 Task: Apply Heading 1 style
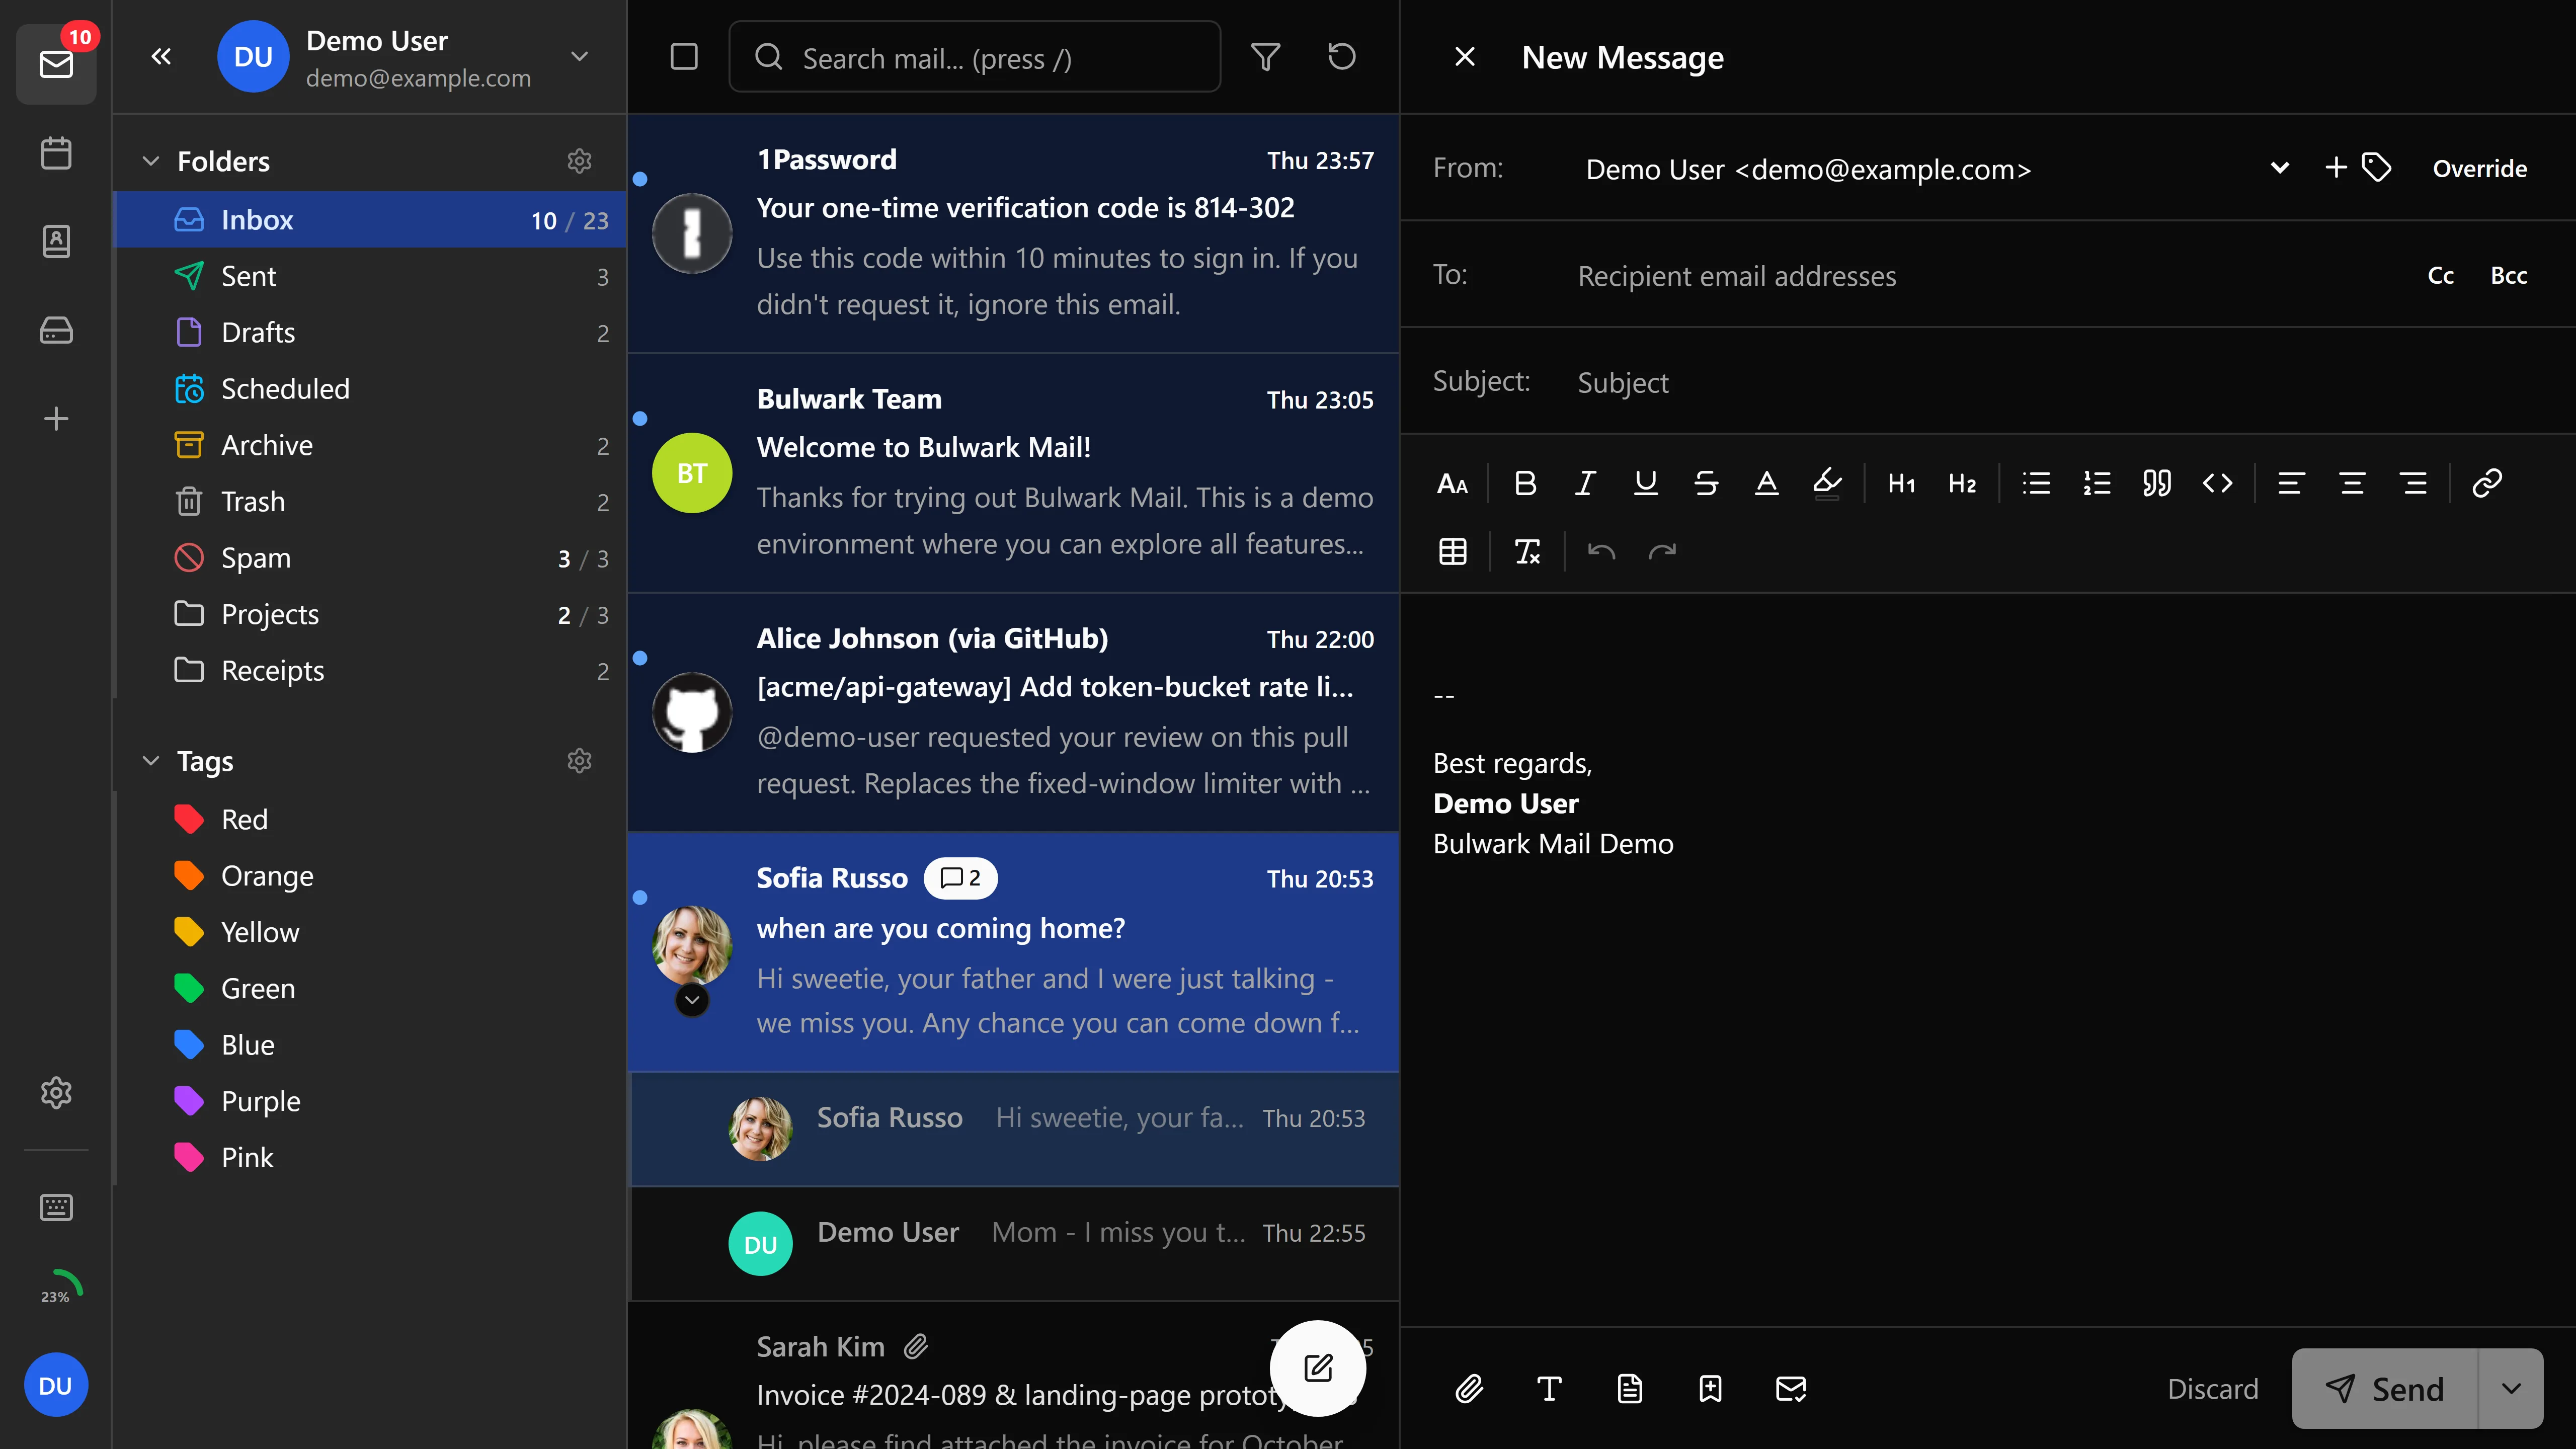pos(1901,484)
